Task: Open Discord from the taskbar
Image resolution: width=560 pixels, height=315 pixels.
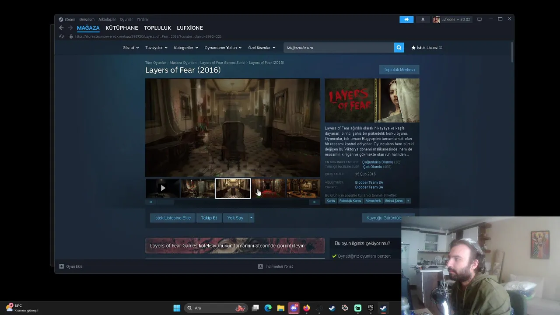Action: coord(294,308)
